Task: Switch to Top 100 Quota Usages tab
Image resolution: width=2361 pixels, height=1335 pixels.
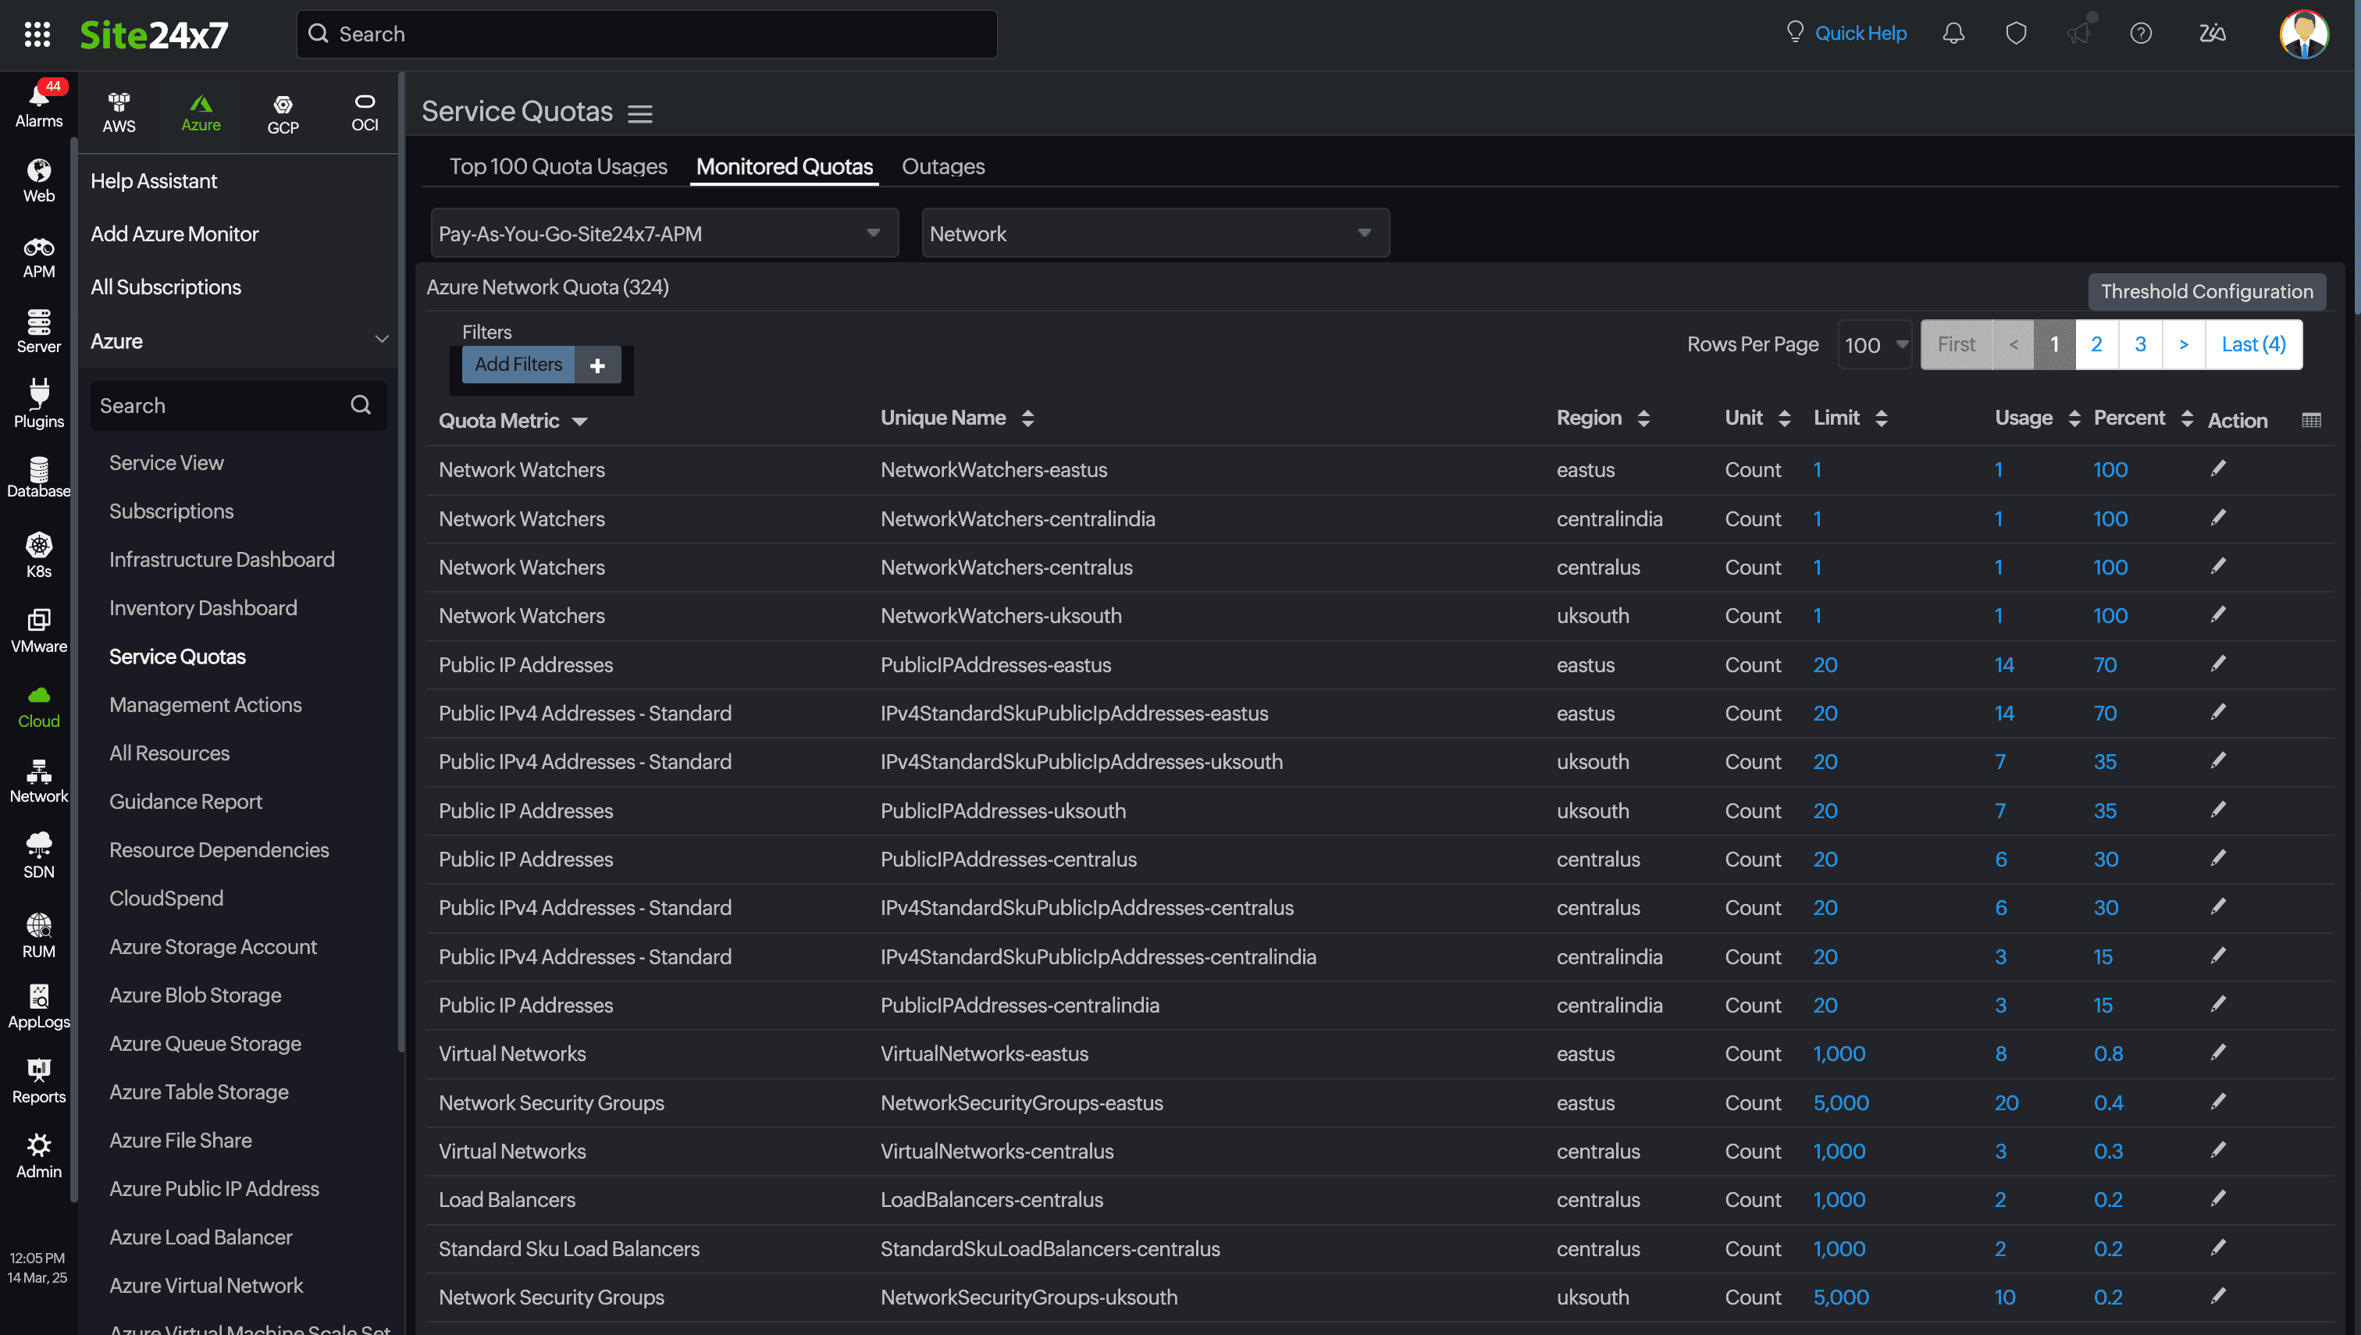Action: tap(557, 166)
